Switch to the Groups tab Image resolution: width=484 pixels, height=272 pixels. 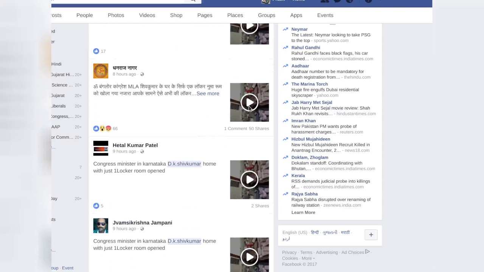[x=267, y=15]
